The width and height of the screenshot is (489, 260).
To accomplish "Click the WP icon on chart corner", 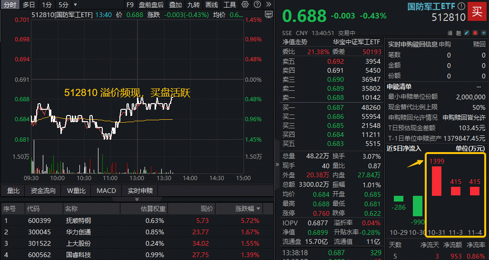I will point(268,14).
